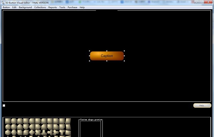Open the Help menu in menu bar

pyautogui.click(x=82, y=7)
